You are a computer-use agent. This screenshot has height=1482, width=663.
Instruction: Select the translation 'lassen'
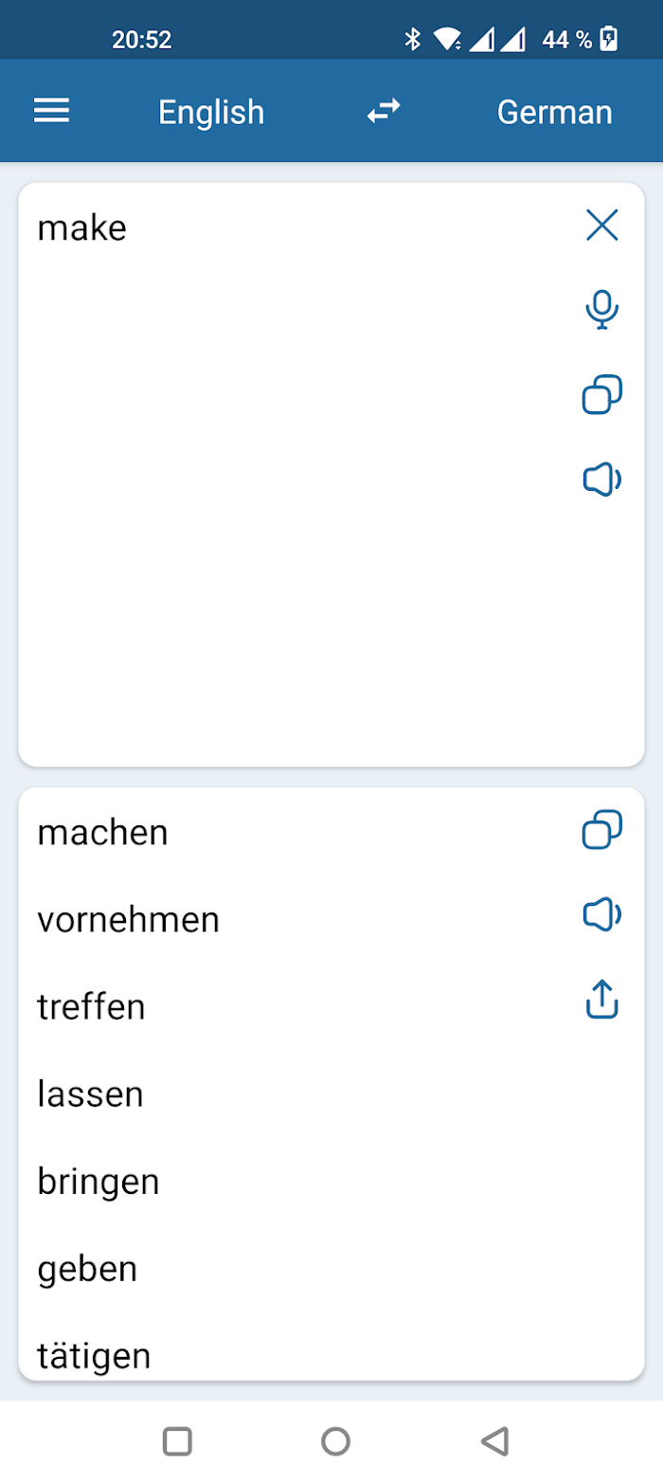click(x=90, y=1094)
